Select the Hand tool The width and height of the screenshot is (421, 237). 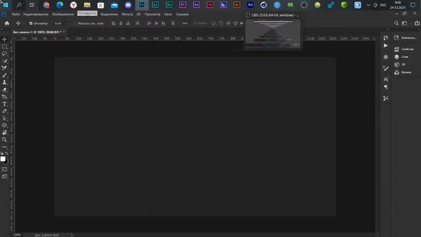[5, 132]
